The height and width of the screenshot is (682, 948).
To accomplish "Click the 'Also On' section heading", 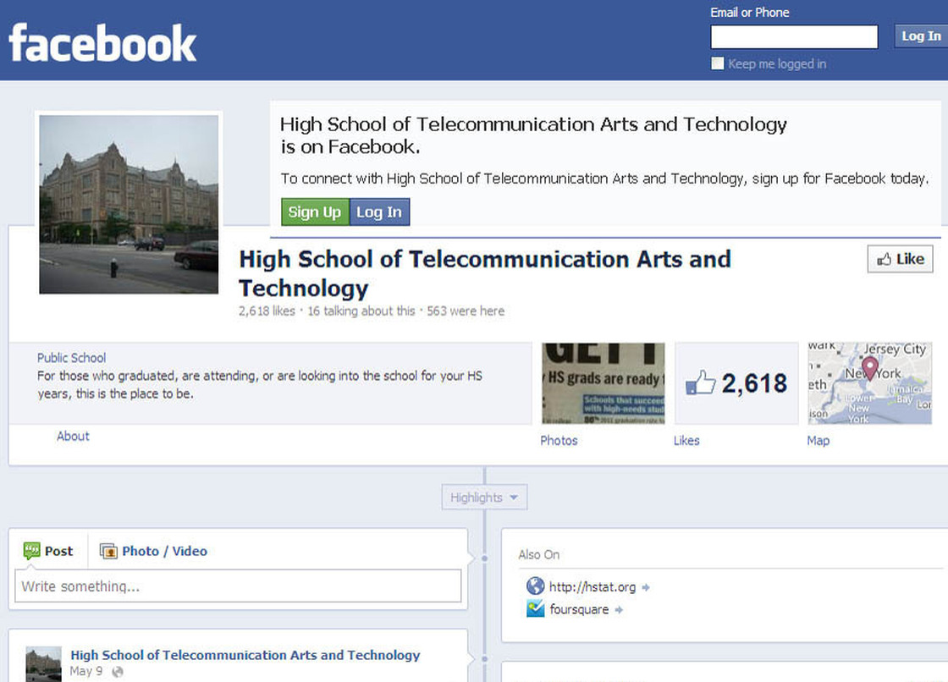I will click(x=538, y=554).
